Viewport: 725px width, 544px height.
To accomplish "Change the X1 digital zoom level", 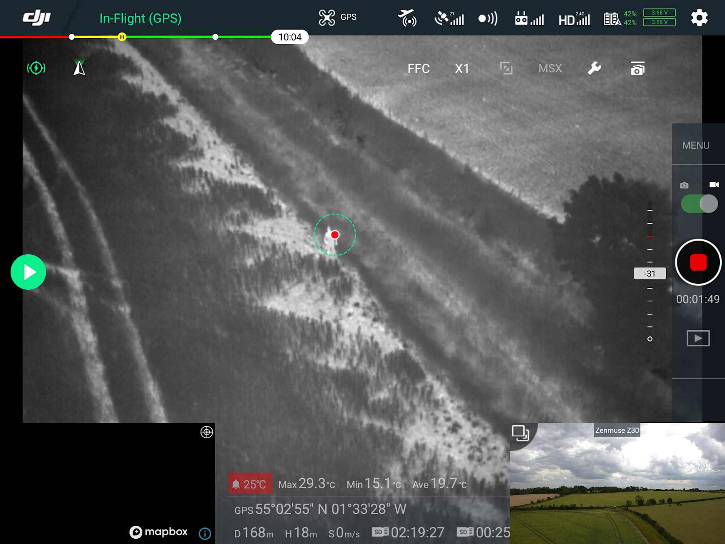I will pyautogui.click(x=462, y=68).
